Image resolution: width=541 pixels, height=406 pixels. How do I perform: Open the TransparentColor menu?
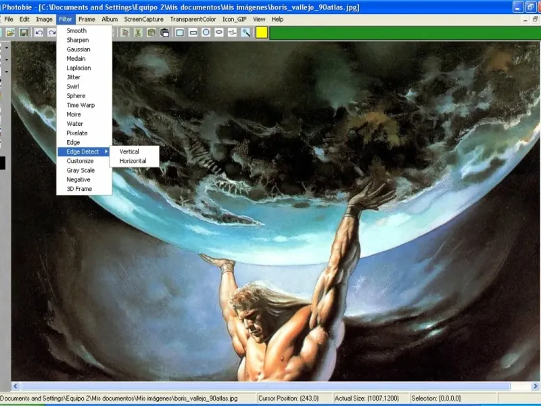point(193,20)
